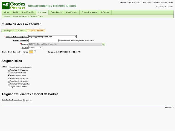Image resolution: width=175 pixels, height=131 pixels.
Task: Click the Eliminar button
Action: point(22,31)
